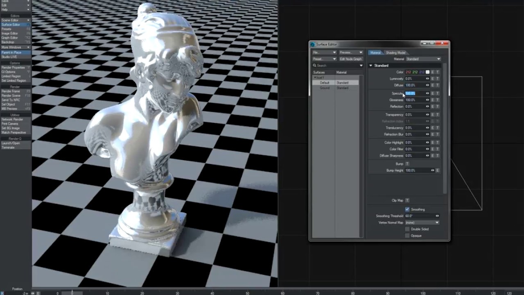Click Specular envelope E button

tap(433, 93)
